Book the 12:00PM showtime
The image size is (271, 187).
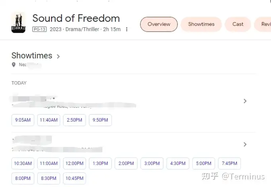point(75,163)
